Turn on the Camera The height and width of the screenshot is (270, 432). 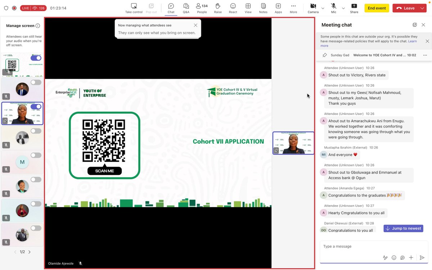click(313, 8)
